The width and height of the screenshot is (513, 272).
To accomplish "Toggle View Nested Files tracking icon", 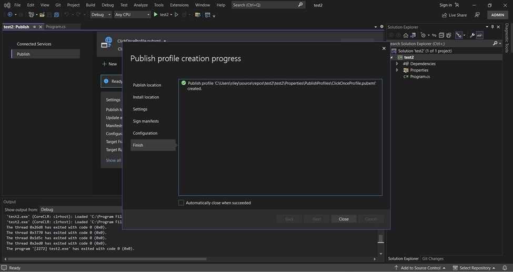I will pos(459,35).
